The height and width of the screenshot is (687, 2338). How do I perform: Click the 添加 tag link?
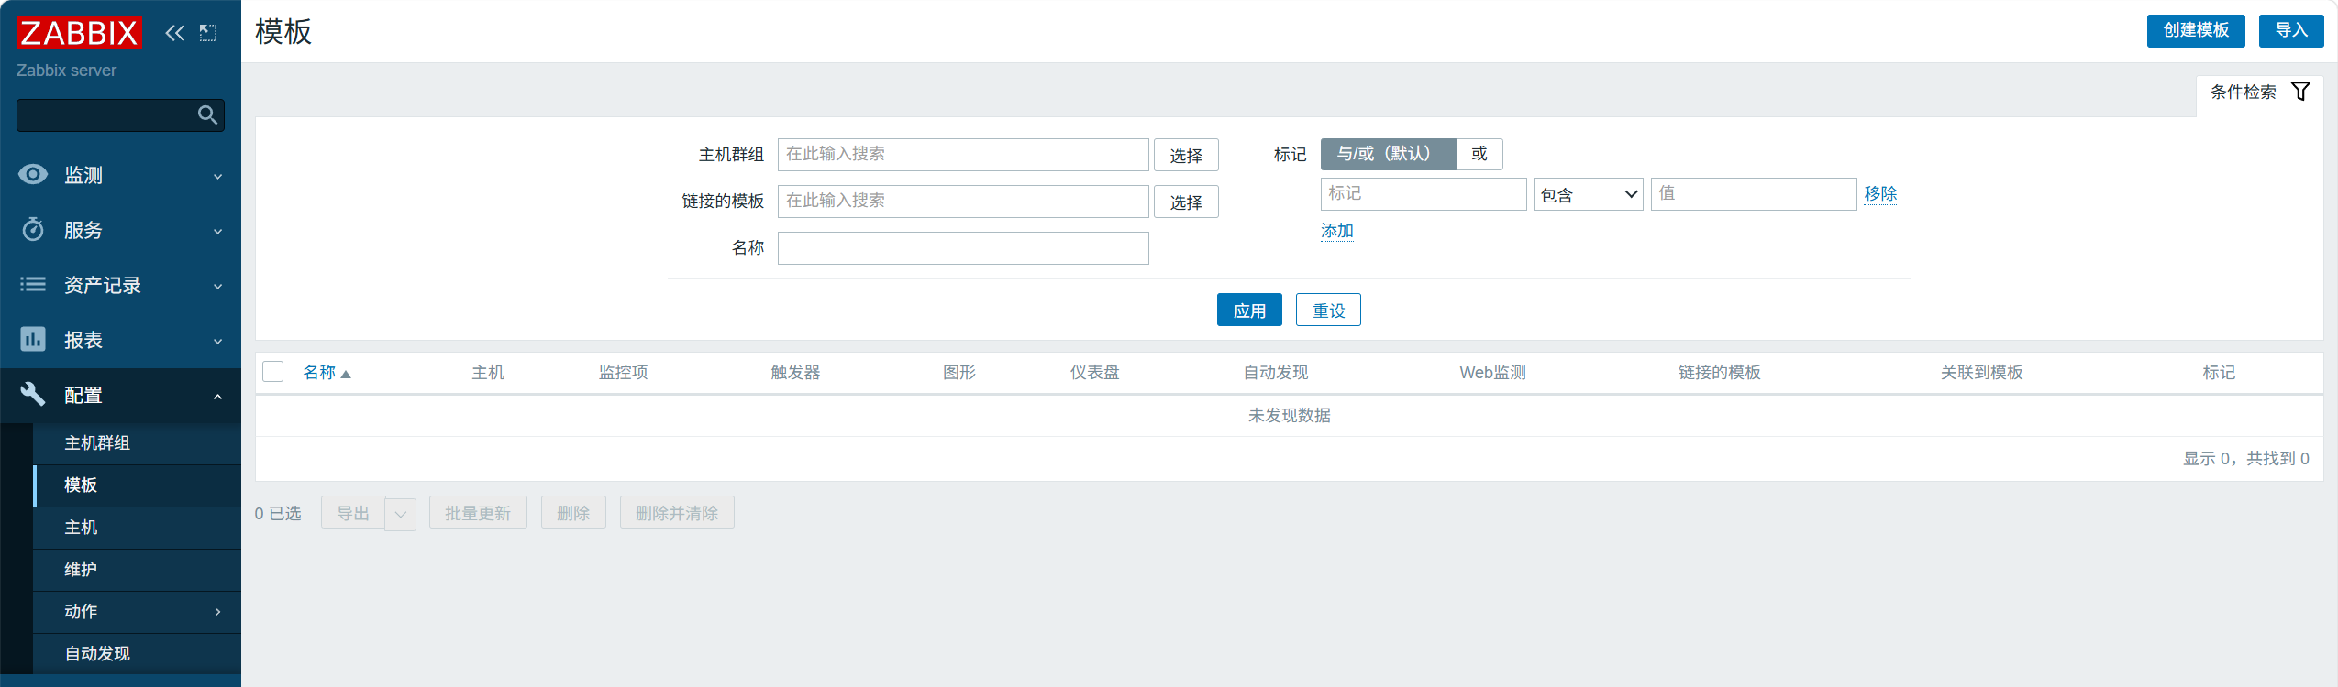point(1337,230)
